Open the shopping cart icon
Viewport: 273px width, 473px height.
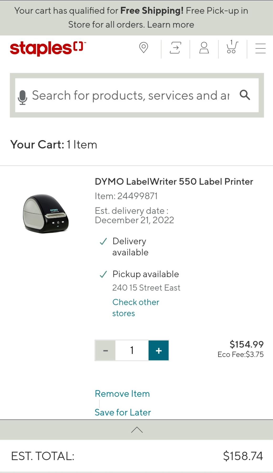232,47
